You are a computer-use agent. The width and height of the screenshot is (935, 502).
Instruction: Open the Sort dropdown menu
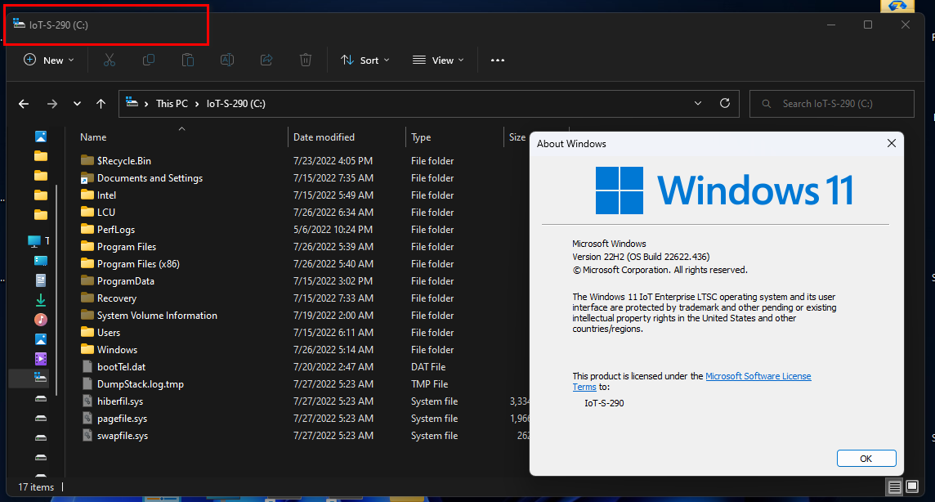tap(365, 61)
